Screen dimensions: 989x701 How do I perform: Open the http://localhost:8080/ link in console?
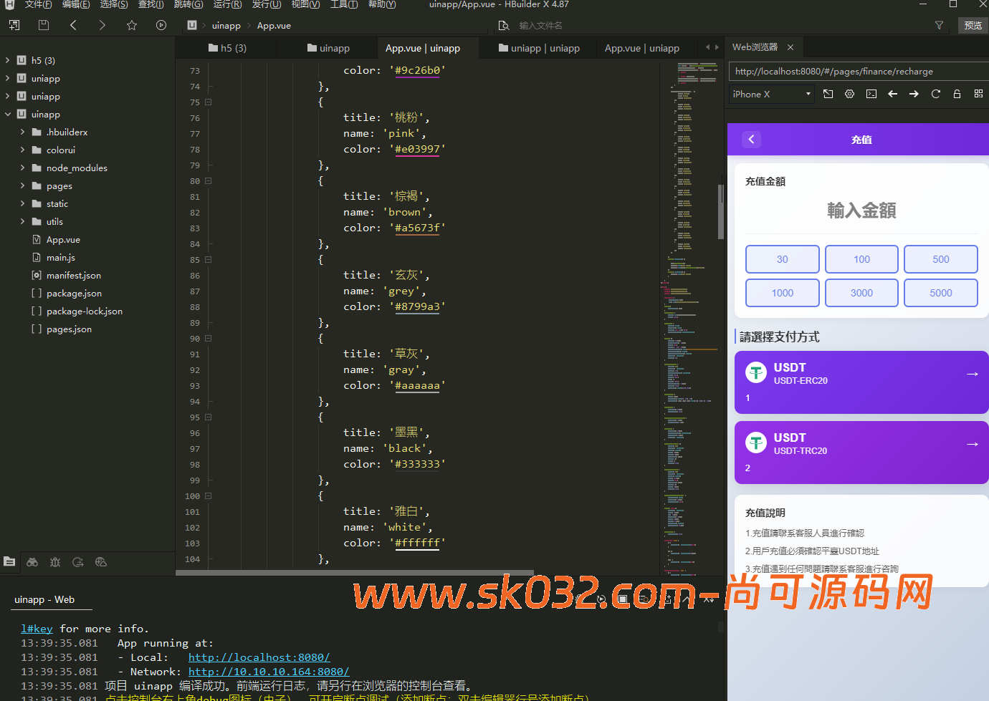click(259, 657)
